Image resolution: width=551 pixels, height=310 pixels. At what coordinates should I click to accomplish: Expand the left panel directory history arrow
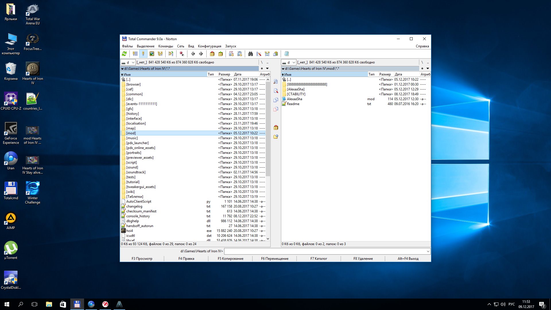pos(267,69)
